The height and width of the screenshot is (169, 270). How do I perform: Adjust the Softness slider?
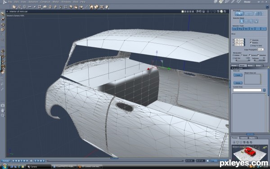(x=260, y=60)
